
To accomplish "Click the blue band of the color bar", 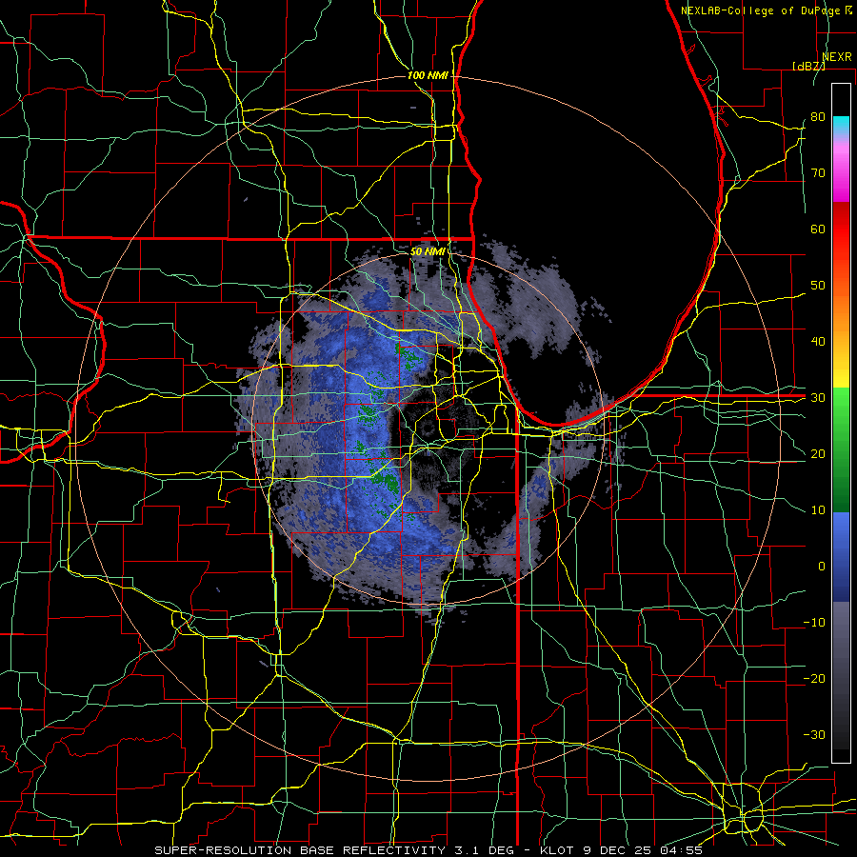I will click(841, 556).
